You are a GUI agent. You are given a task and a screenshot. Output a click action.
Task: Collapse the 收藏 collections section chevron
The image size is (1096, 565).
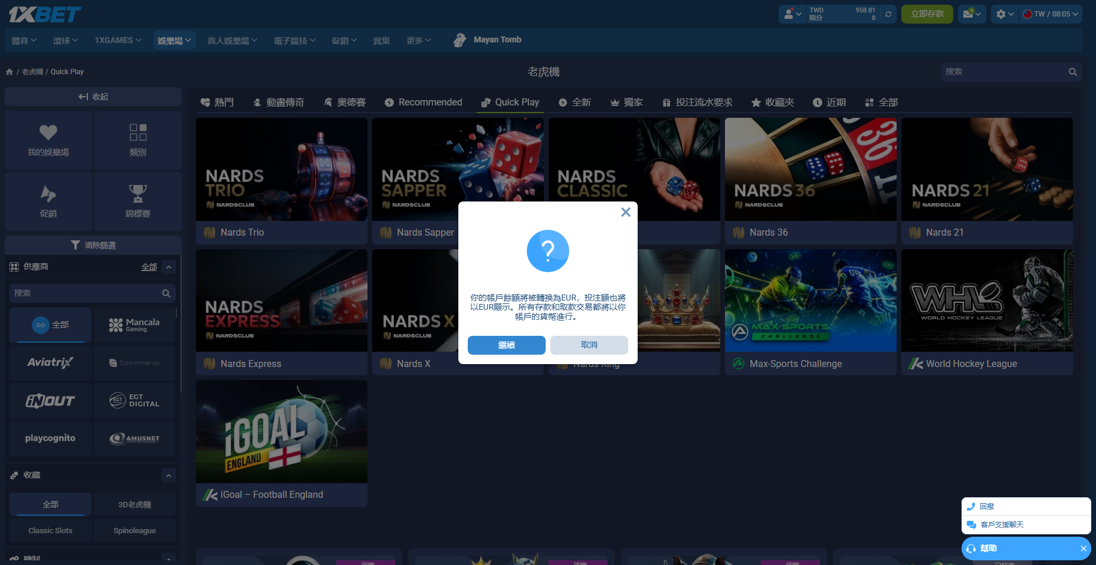pos(169,475)
